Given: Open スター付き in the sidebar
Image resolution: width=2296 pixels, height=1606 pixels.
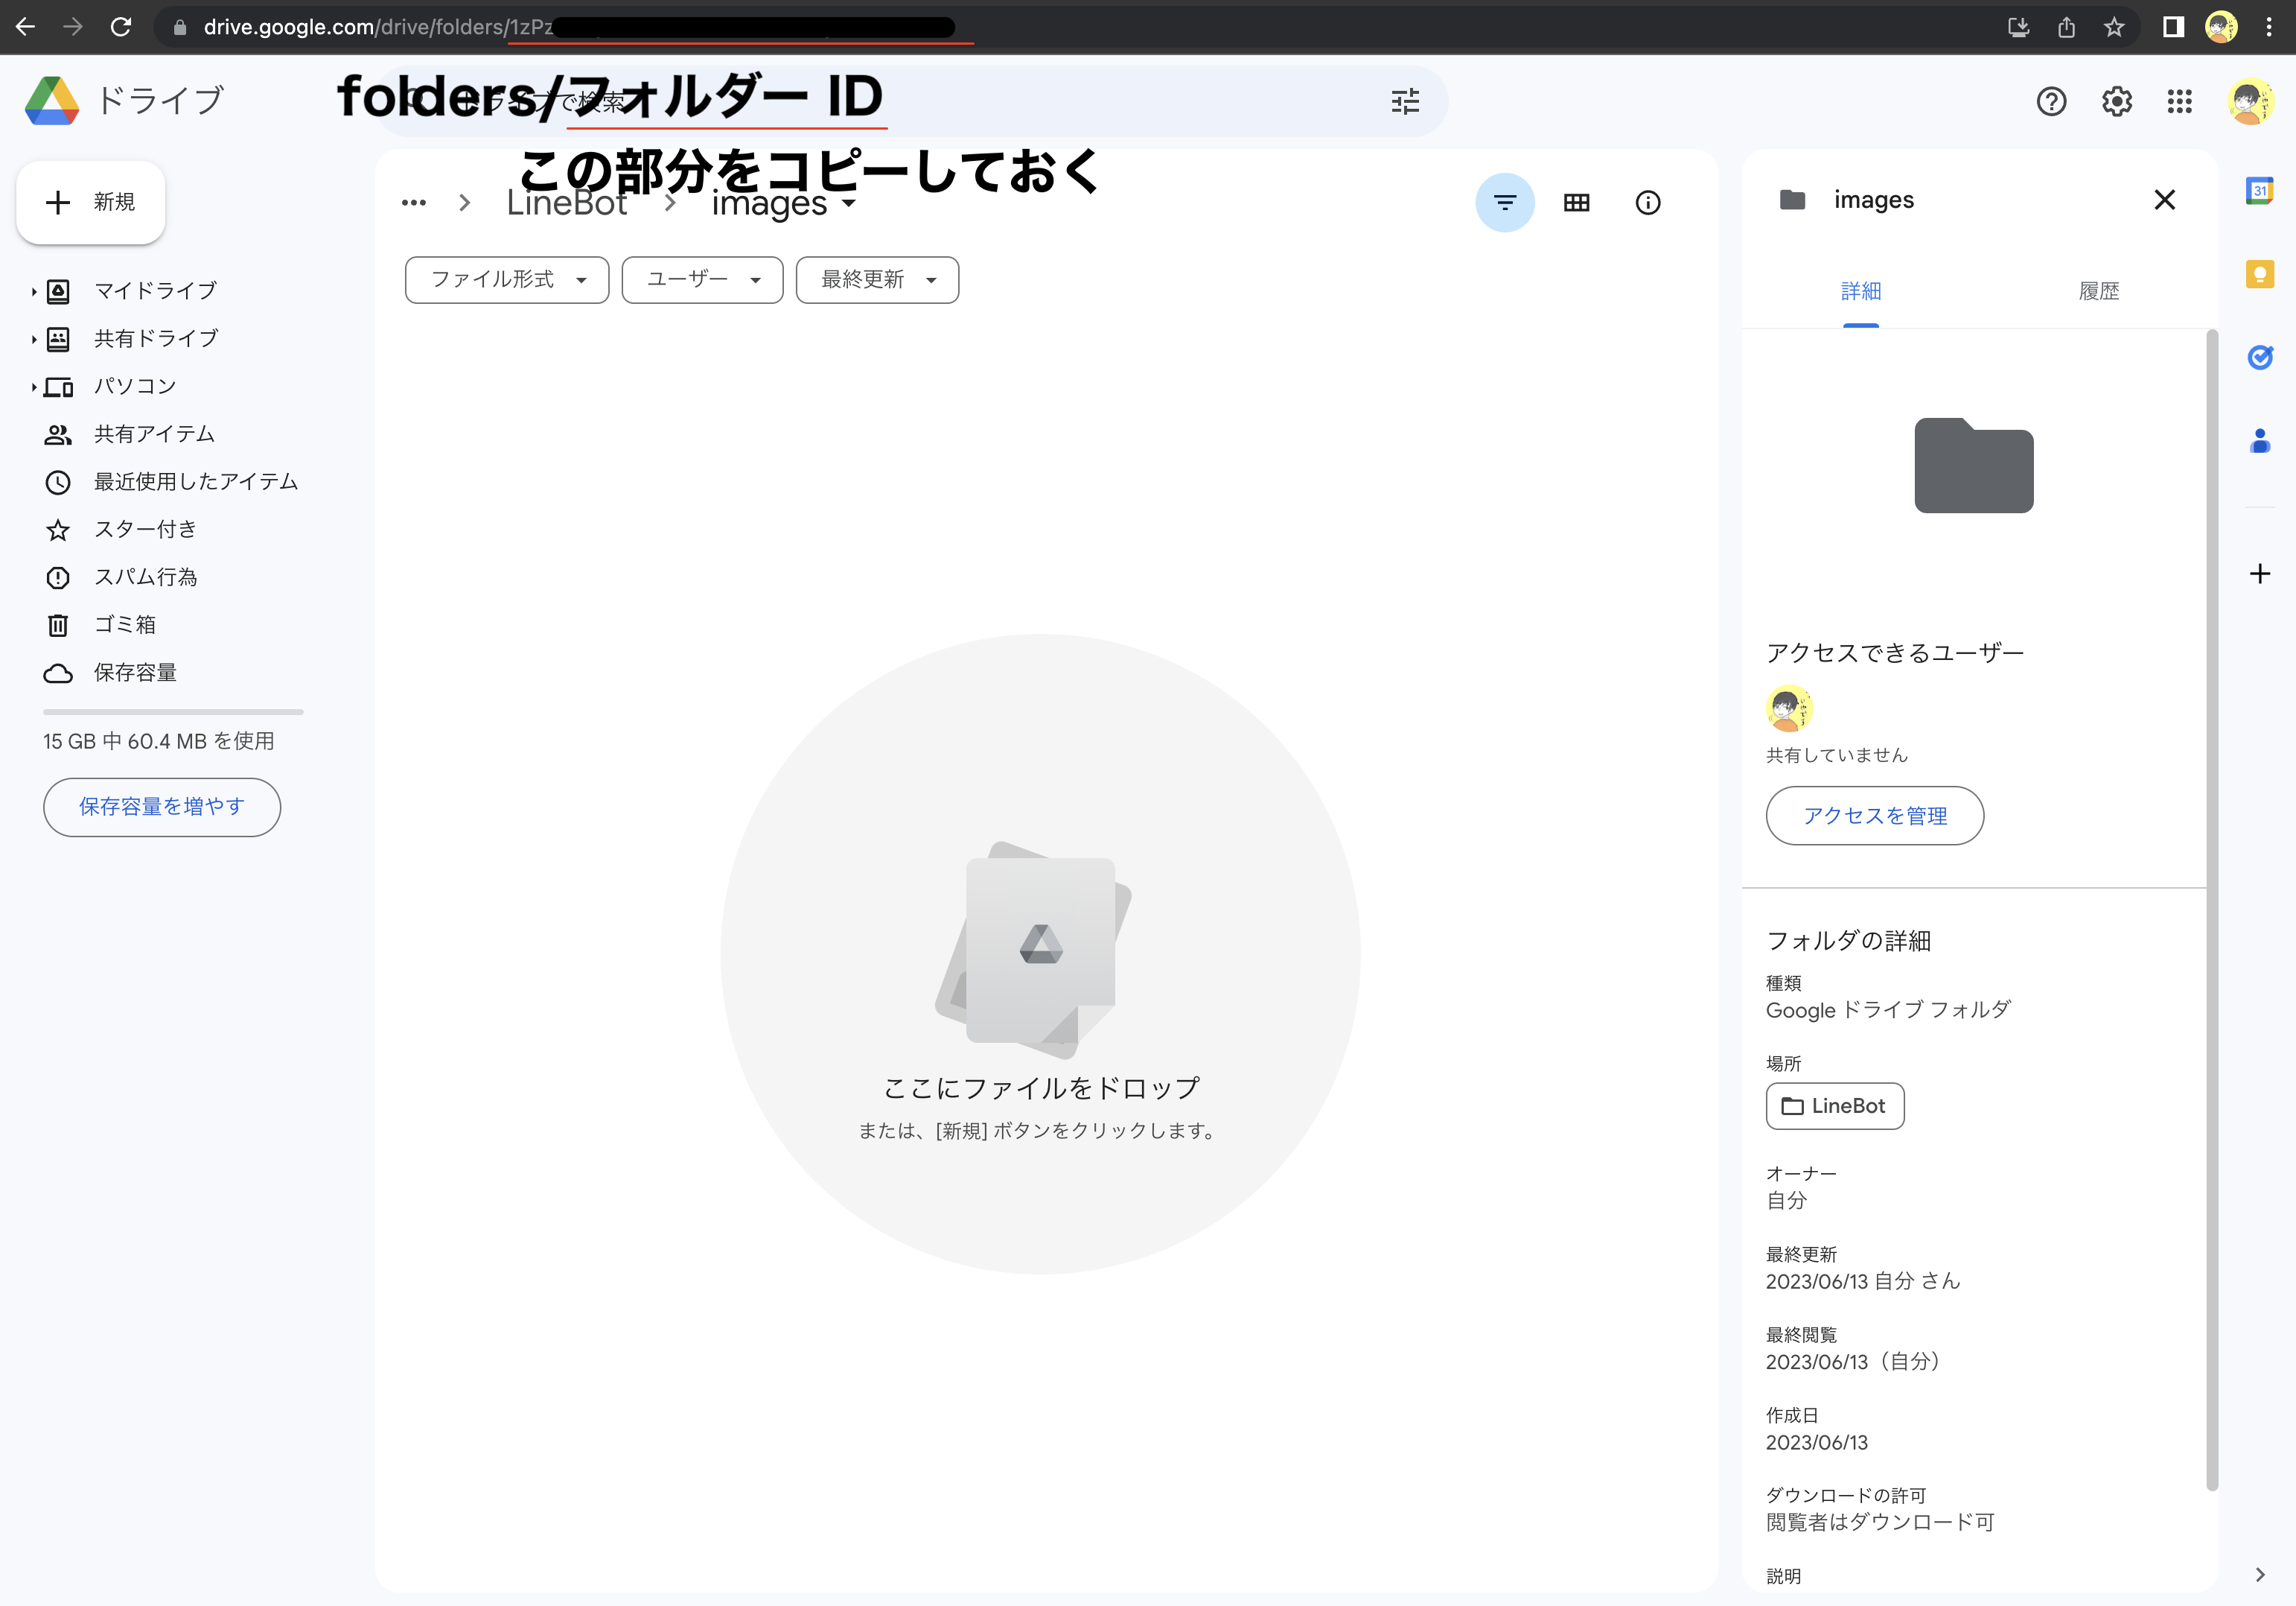Looking at the screenshot, I should (146, 530).
